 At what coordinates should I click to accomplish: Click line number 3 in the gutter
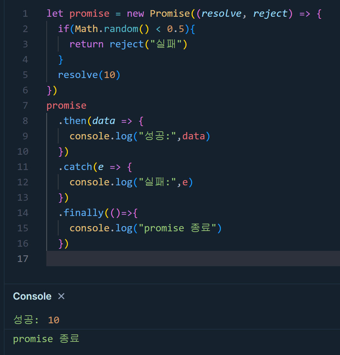click(x=25, y=44)
